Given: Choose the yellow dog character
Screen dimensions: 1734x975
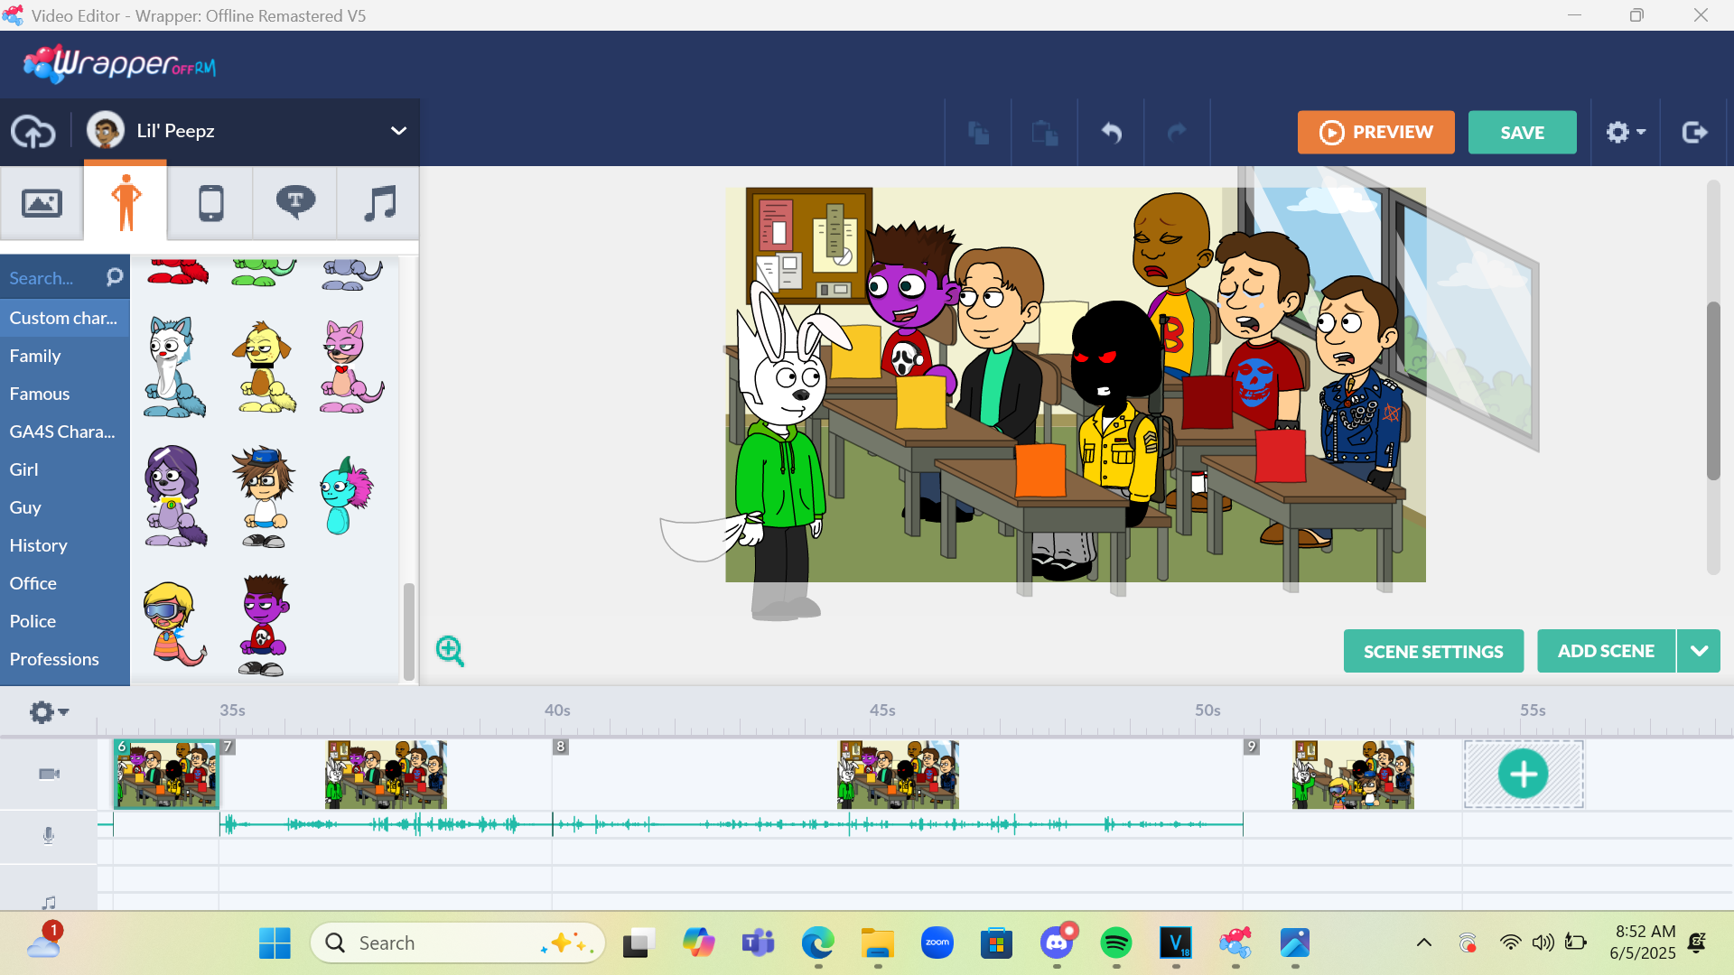Looking at the screenshot, I should (x=264, y=367).
